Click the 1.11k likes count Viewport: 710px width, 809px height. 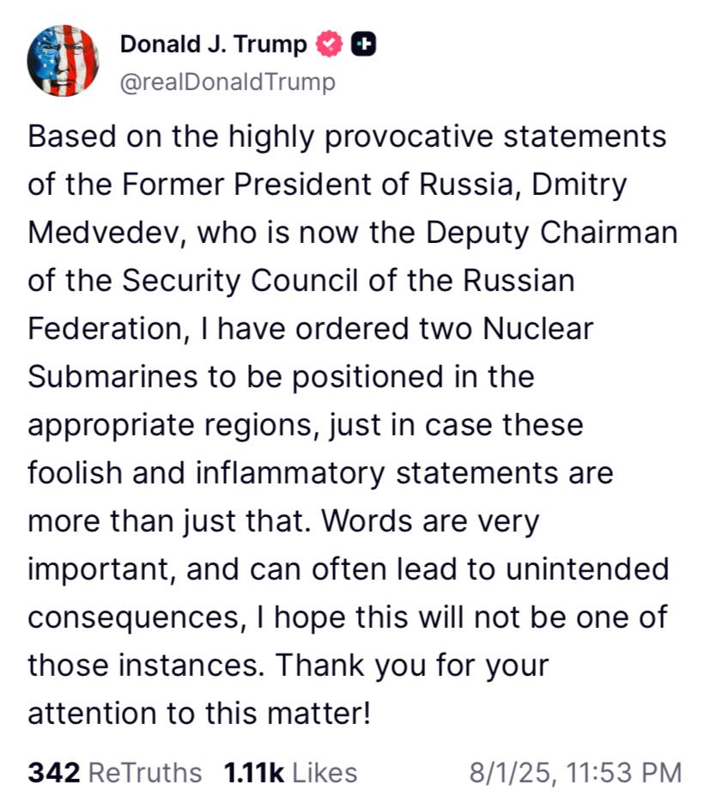pyautogui.click(x=253, y=772)
